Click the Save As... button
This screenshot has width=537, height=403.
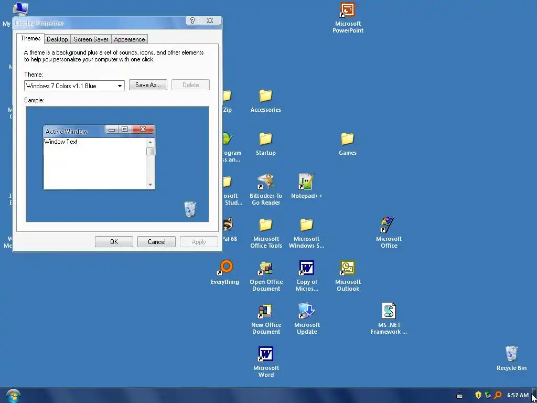[148, 85]
